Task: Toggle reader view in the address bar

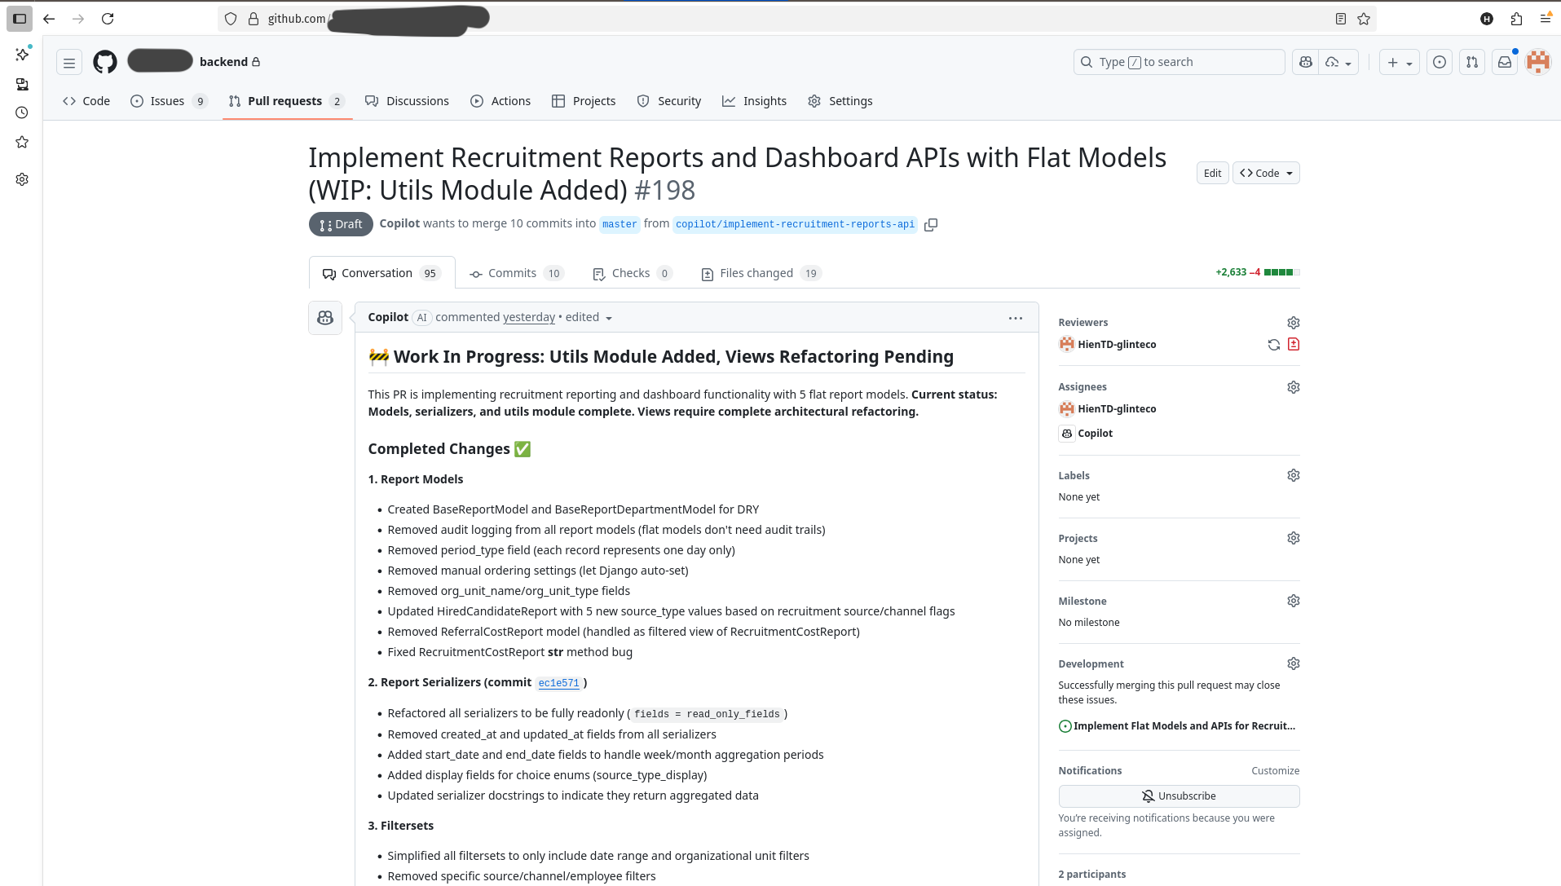Action: coord(1341,18)
